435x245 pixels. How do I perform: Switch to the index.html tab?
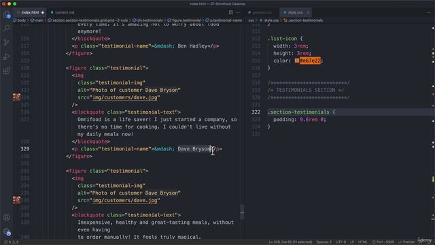30,12
